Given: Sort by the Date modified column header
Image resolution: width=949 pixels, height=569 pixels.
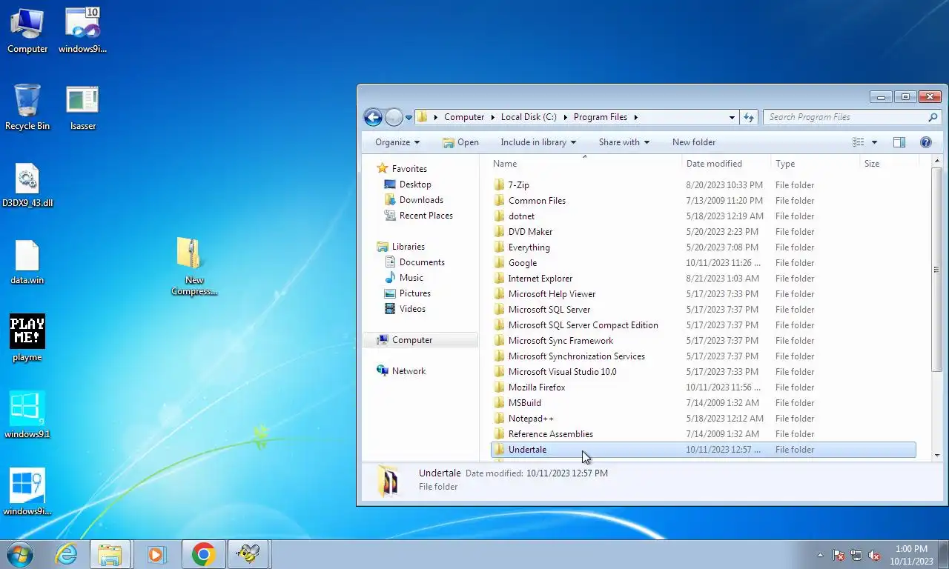Looking at the screenshot, I should coord(727,164).
